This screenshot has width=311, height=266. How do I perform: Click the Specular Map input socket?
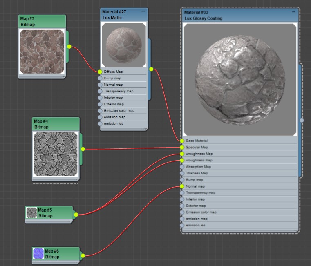(x=182, y=147)
